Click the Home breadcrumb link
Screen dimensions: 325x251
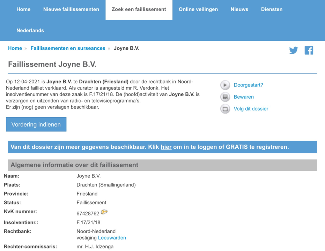tap(15, 48)
